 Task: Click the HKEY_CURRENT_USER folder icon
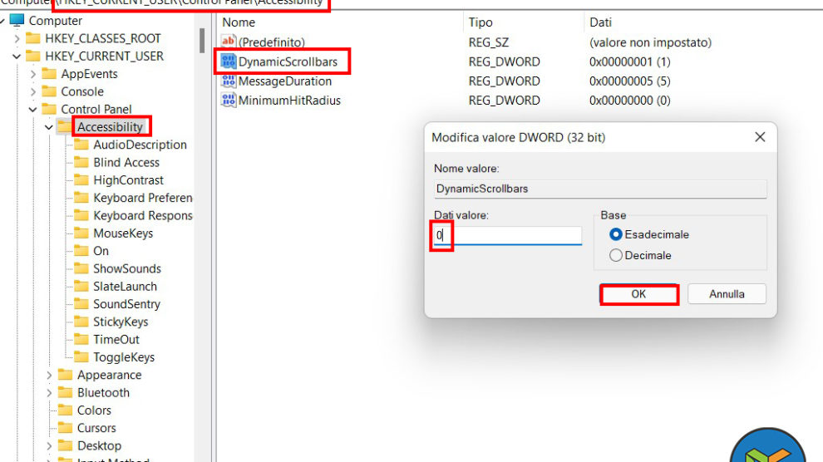click(x=33, y=56)
